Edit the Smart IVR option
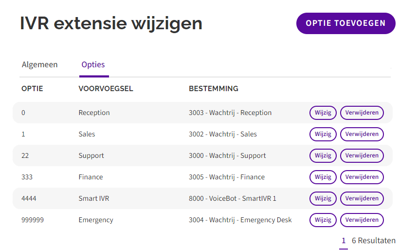399x251 pixels. tap(323, 198)
